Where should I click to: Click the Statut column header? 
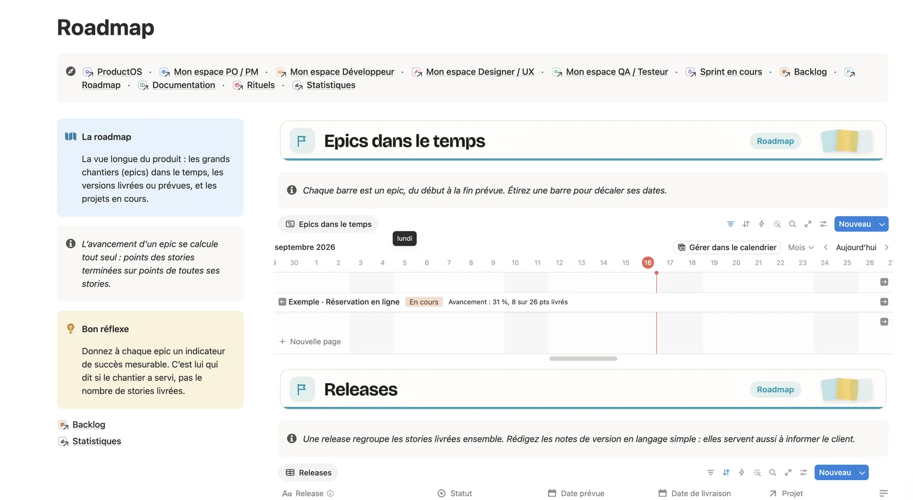tap(455, 494)
